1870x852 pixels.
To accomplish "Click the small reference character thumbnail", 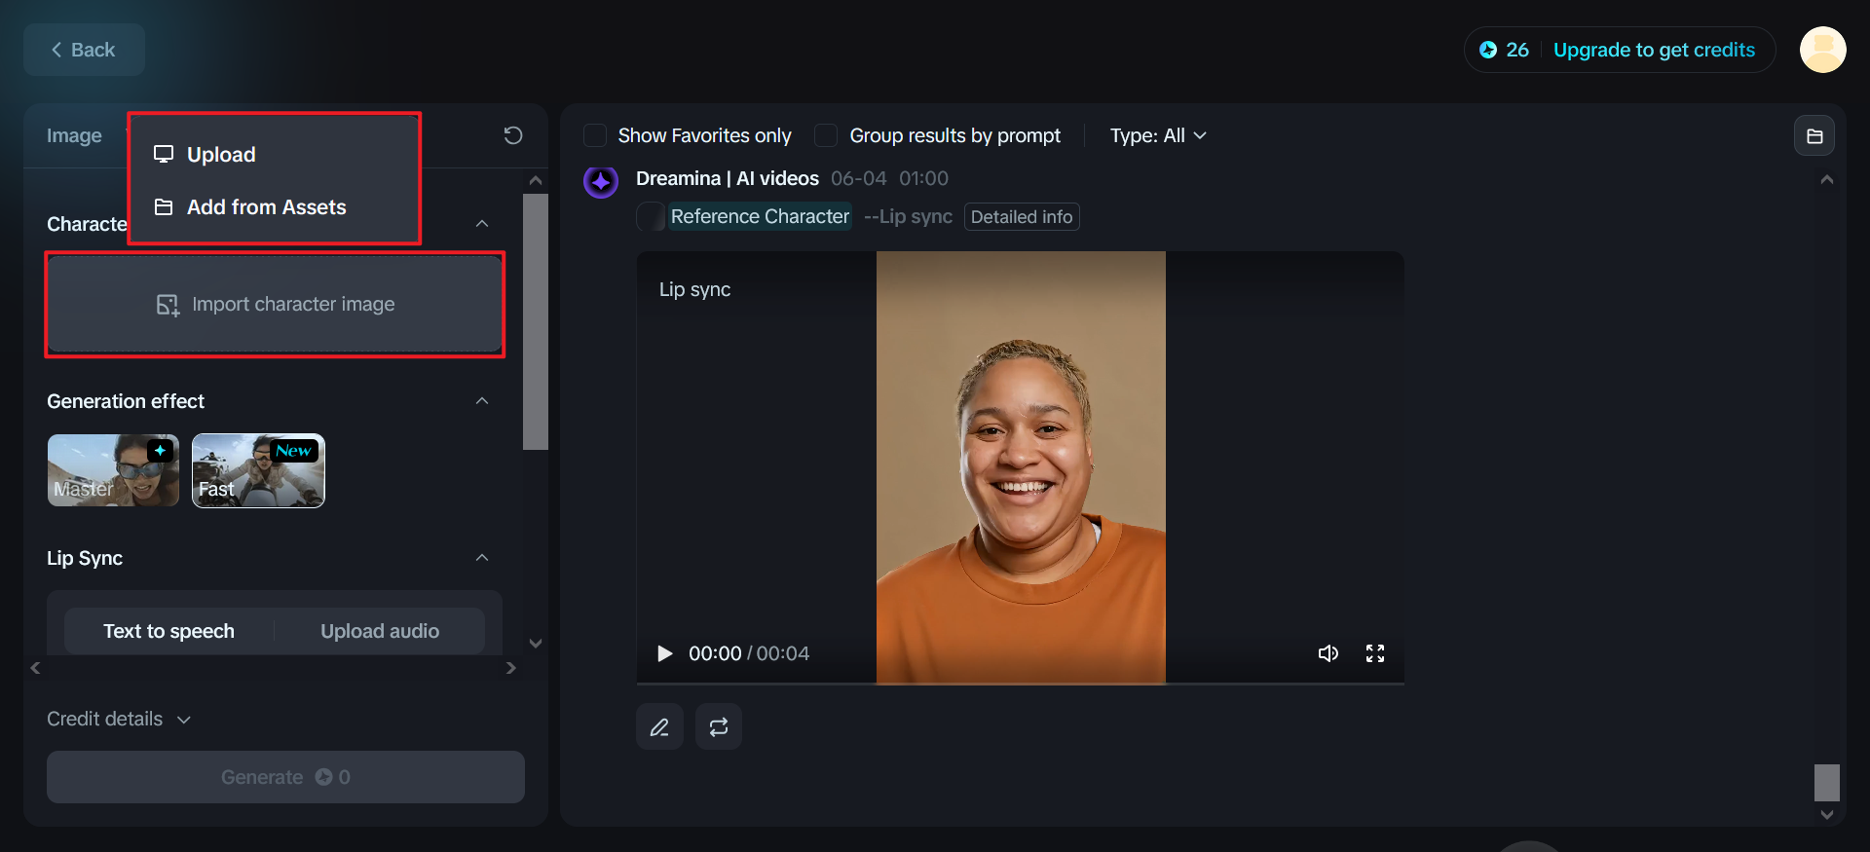I will pyautogui.click(x=650, y=216).
